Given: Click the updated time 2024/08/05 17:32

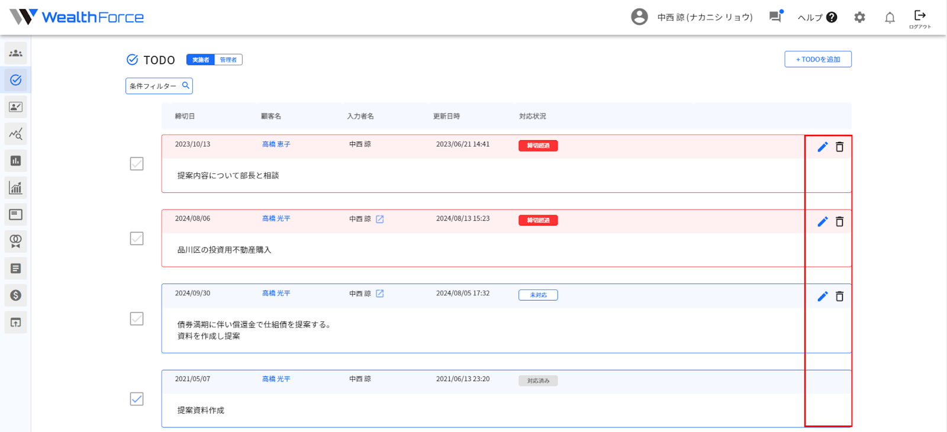Looking at the screenshot, I should point(463,294).
